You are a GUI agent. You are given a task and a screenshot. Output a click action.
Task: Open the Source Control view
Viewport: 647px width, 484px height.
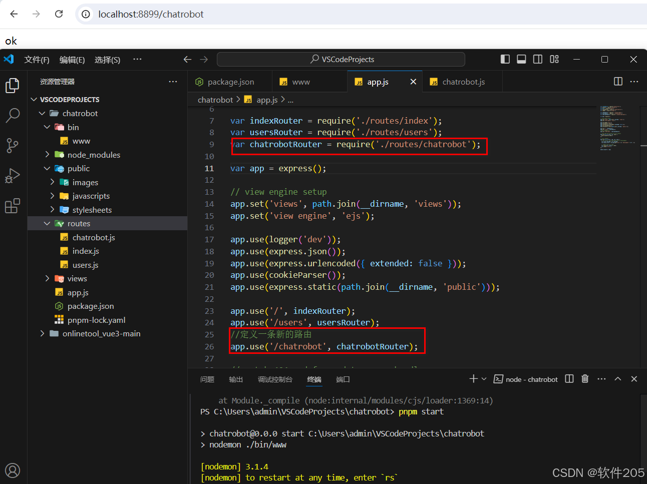pyautogui.click(x=12, y=146)
